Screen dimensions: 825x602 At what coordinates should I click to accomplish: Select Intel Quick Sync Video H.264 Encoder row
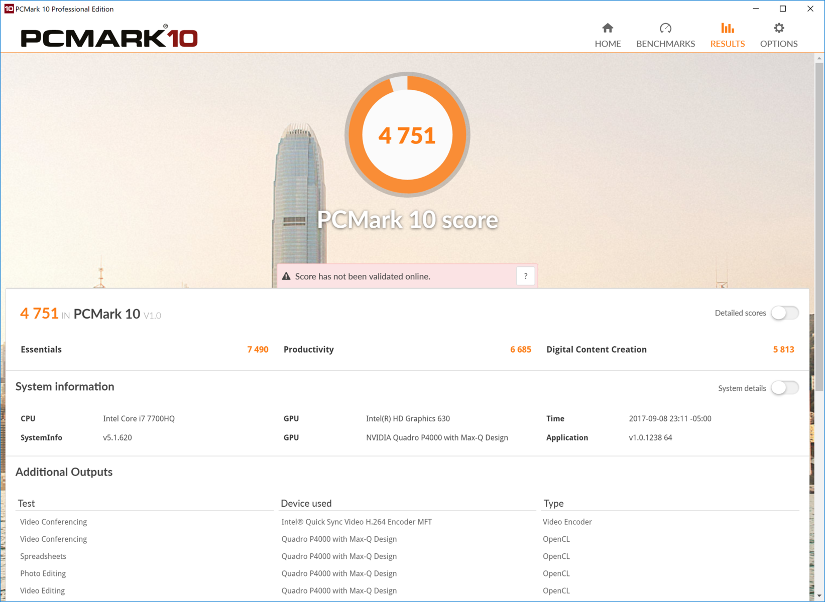tap(407, 522)
